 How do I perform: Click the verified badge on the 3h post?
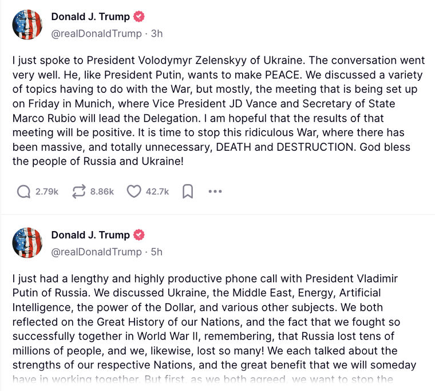139,17
